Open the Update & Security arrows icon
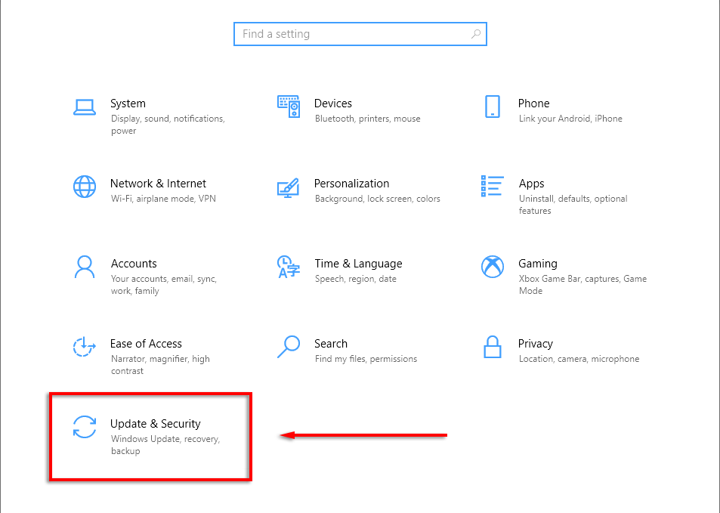The image size is (720, 513). click(85, 427)
